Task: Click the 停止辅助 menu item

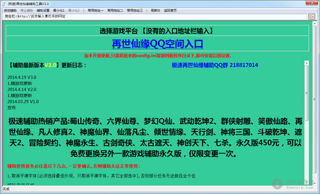Action: [x=27, y=11]
